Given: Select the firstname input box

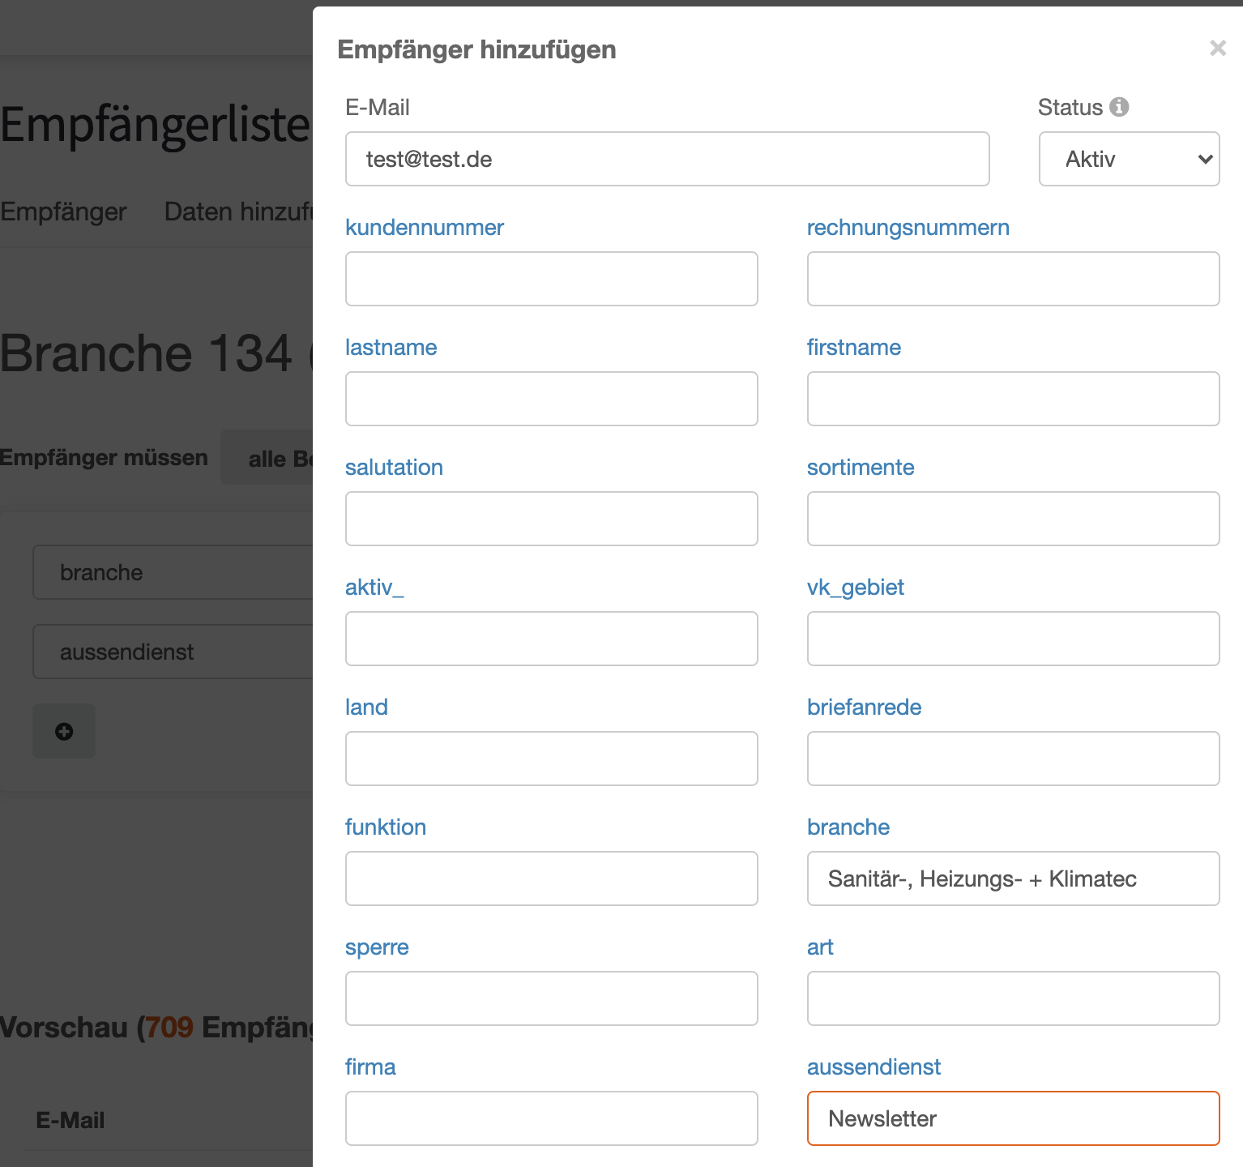Looking at the screenshot, I should [1013, 399].
